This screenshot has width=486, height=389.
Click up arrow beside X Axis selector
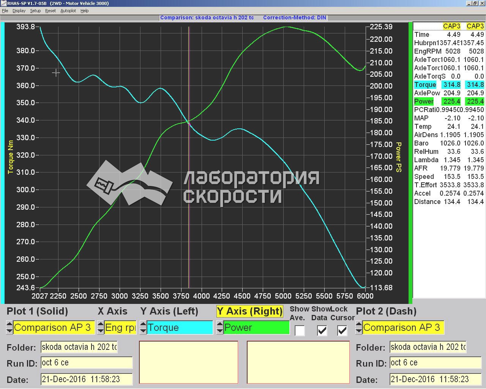point(101,324)
